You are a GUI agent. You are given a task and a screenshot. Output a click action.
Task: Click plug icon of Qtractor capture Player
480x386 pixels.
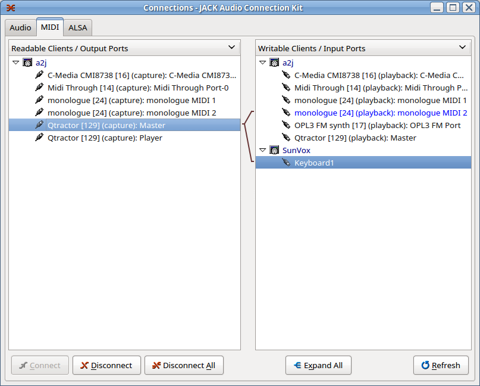point(39,138)
